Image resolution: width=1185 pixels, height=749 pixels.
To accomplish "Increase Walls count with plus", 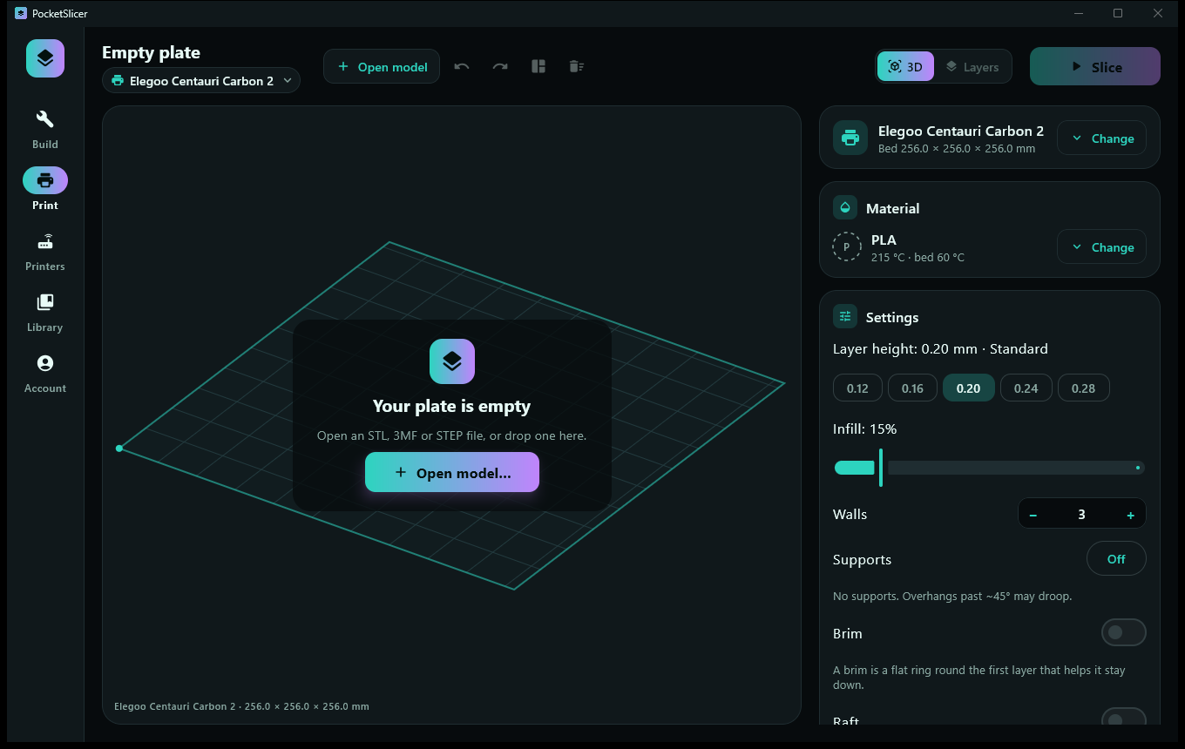I will coord(1131,515).
